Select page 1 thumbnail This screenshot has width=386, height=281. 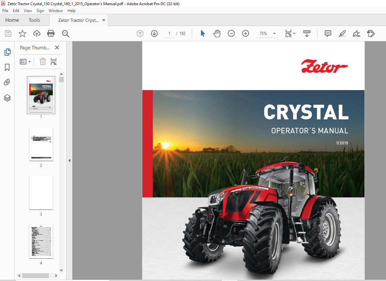(41, 95)
